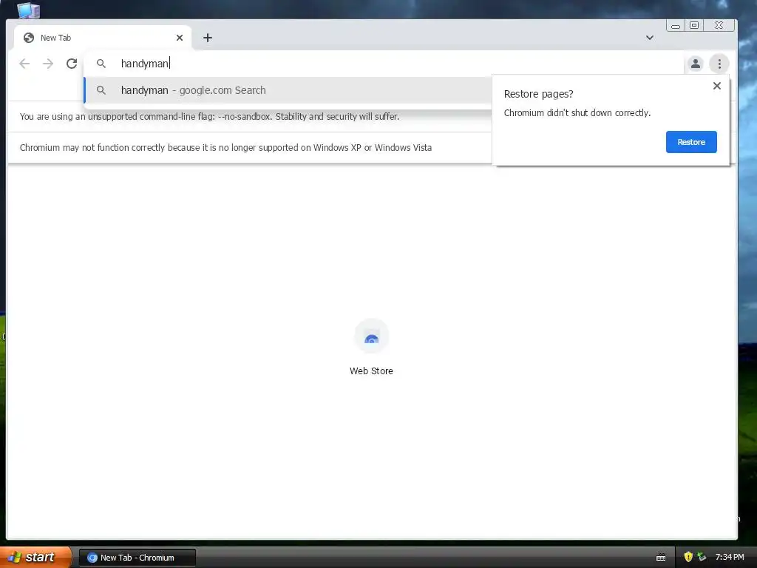757x568 pixels.
Task: Minimize the Chromium window
Action: click(x=676, y=26)
